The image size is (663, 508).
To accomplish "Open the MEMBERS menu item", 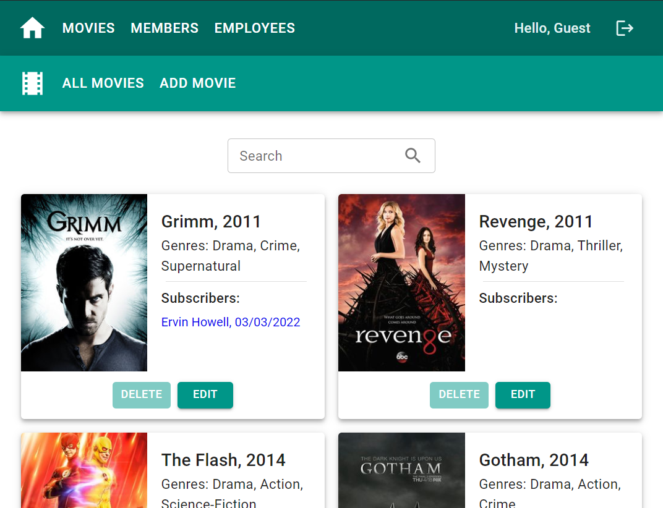I will point(165,28).
